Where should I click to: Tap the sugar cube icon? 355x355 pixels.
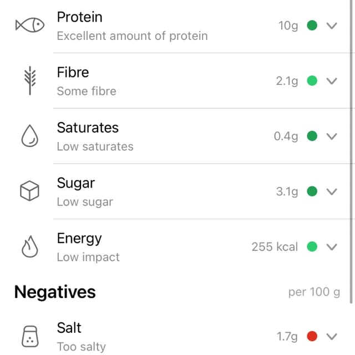pos(29,192)
